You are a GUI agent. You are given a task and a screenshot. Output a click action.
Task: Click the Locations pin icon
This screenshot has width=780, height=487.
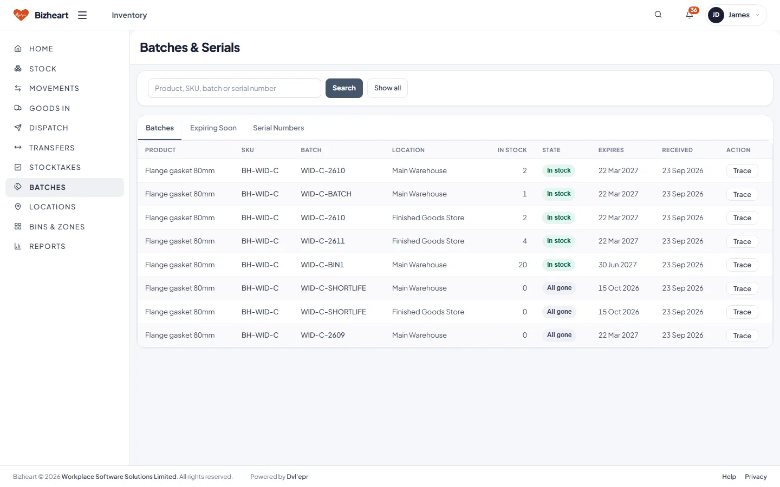(18, 207)
